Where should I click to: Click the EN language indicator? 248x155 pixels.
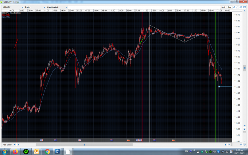[186, 151]
